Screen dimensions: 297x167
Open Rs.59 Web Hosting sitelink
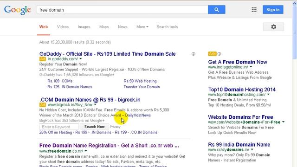140,81
